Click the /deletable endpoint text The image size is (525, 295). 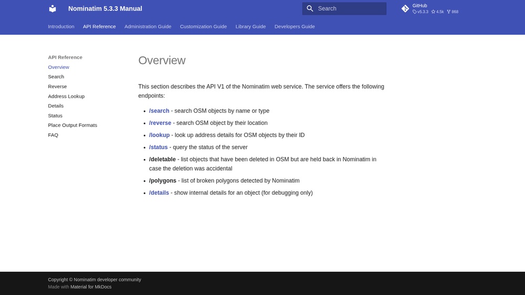coord(162,160)
